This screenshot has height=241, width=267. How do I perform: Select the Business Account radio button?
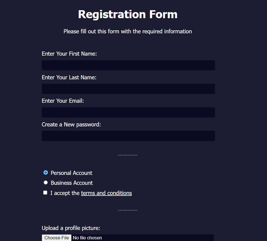[x=45, y=182]
